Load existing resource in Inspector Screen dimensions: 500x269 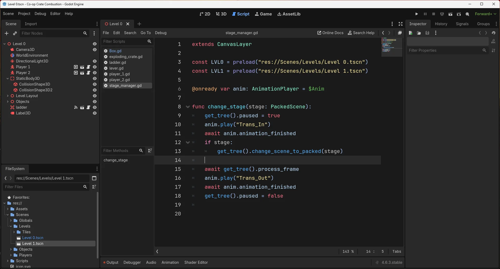[x=419, y=33]
